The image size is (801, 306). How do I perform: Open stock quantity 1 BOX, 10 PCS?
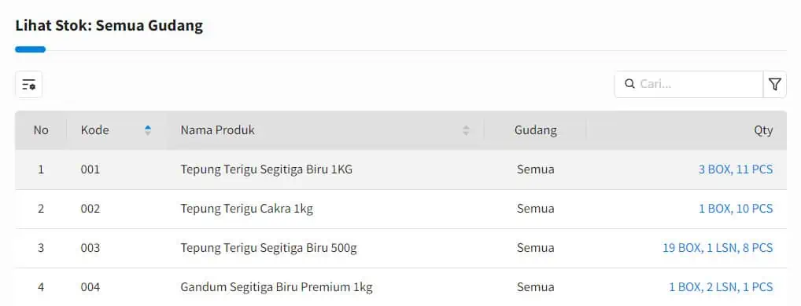pyautogui.click(x=736, y=209)
